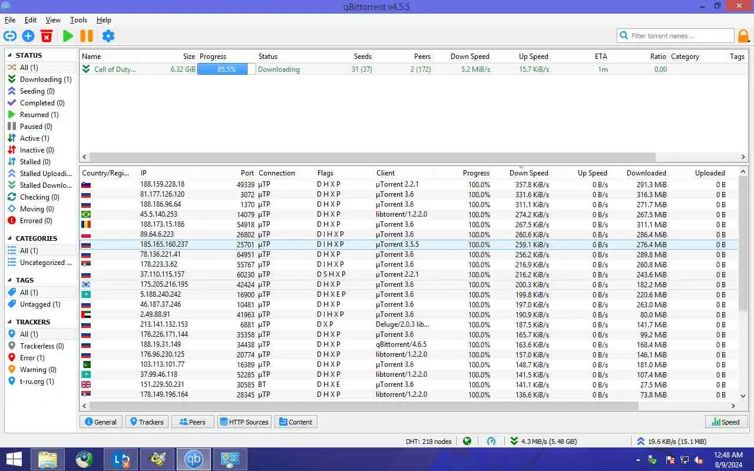Screen dimensions: 754x471
Task: Select Errored (0) status filter
Action: [41, 221]
